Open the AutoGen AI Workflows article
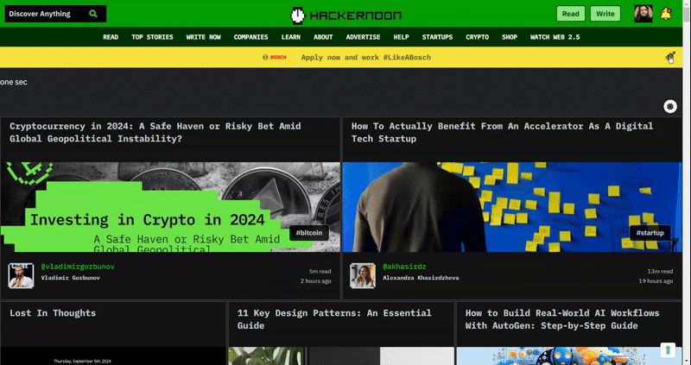 pos(562,319)
